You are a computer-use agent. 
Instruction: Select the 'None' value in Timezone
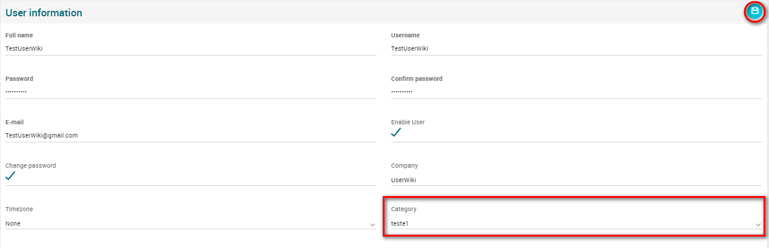pyautogui.click(x=13, y=223)
